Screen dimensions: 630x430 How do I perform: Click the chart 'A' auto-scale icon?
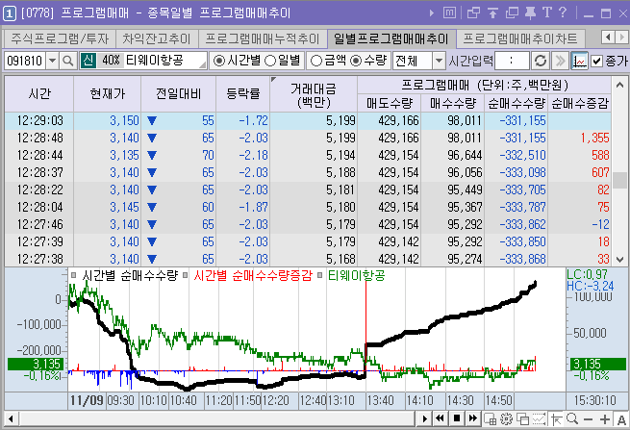621,419
